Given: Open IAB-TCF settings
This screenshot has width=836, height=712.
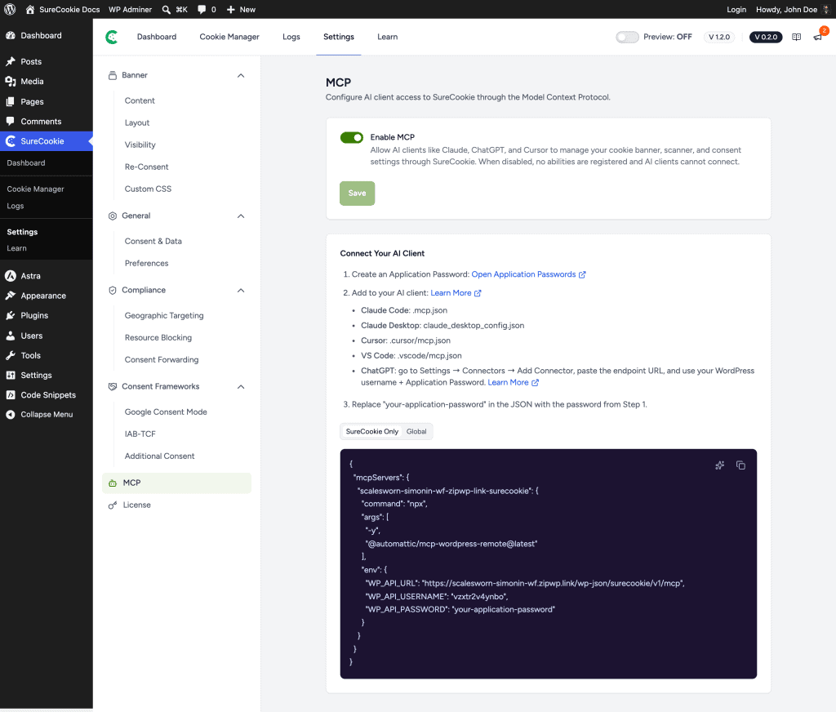Looking at the screenshot, I should coord(140,434).
